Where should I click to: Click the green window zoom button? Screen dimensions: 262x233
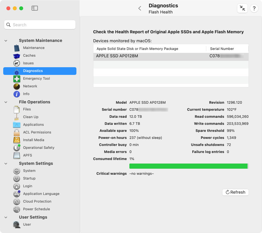(x=21, y=8)
